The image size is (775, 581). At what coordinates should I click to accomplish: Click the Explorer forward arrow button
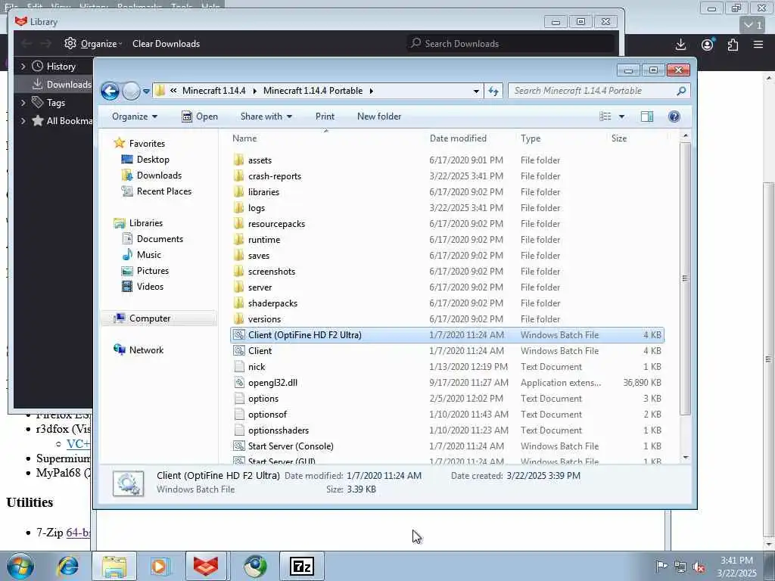click(x=131, y=91)
